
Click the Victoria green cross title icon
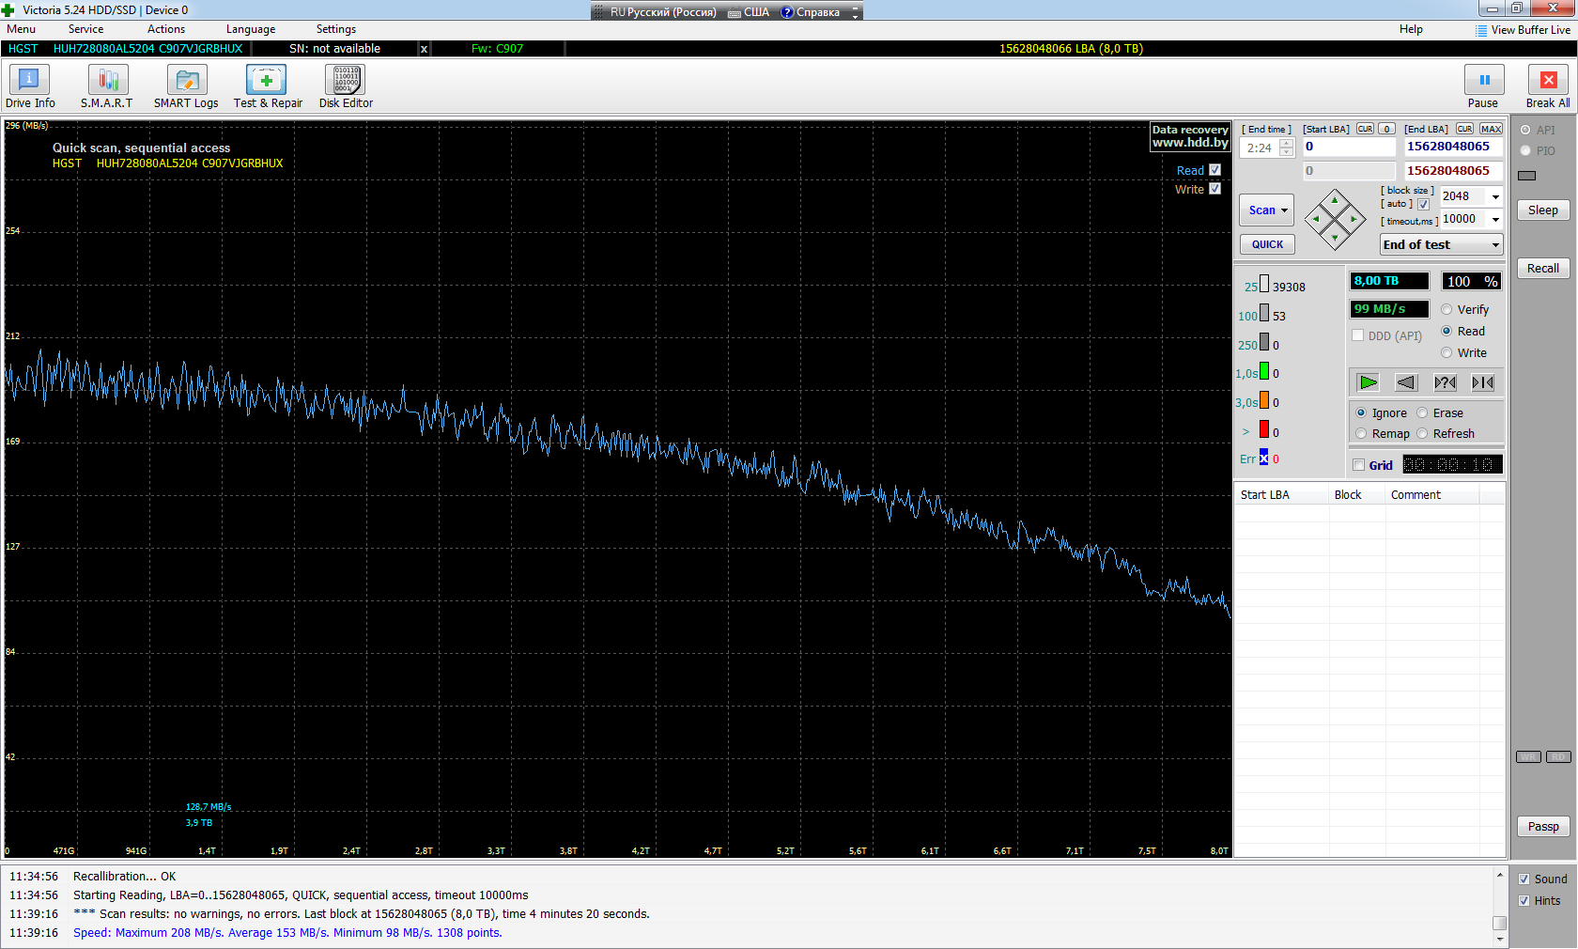[x=8, y=10]
